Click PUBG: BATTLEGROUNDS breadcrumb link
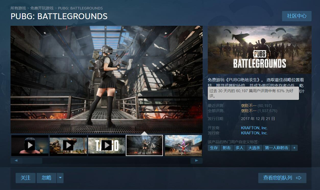The image size is (320, 190). point(80,8)
